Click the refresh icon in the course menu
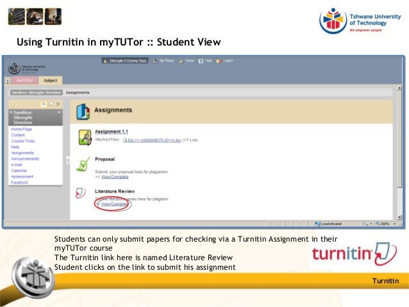 58,104
